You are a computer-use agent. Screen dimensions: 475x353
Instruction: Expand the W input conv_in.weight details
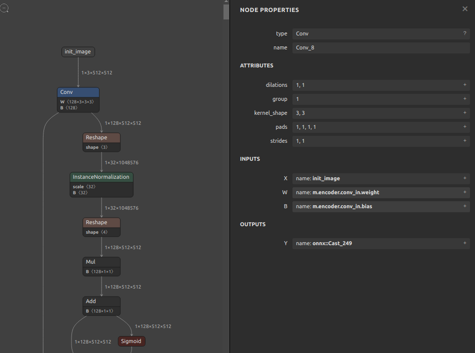[x=464, y=192]
